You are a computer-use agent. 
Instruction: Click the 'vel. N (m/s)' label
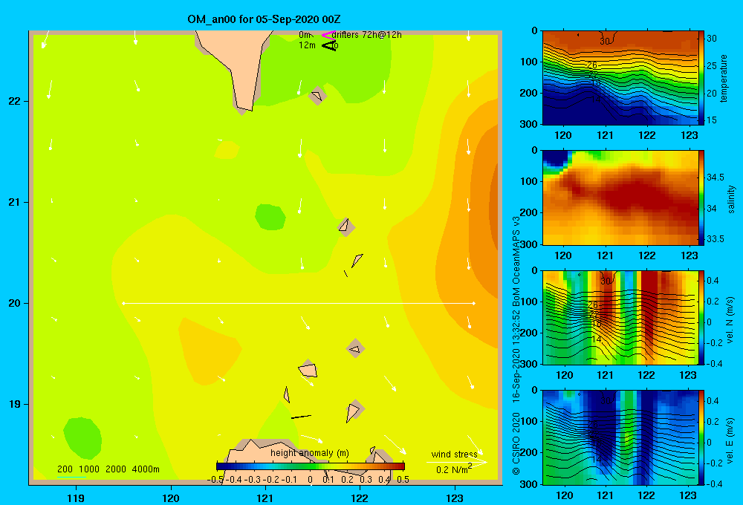[x=730, y=320]
